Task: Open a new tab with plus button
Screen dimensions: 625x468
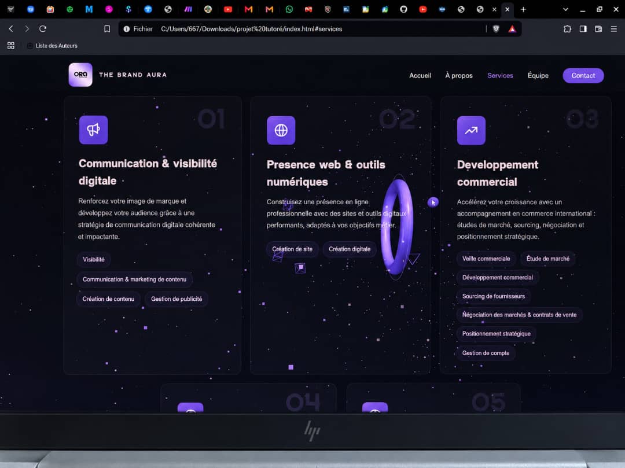Action: (523, 9)
